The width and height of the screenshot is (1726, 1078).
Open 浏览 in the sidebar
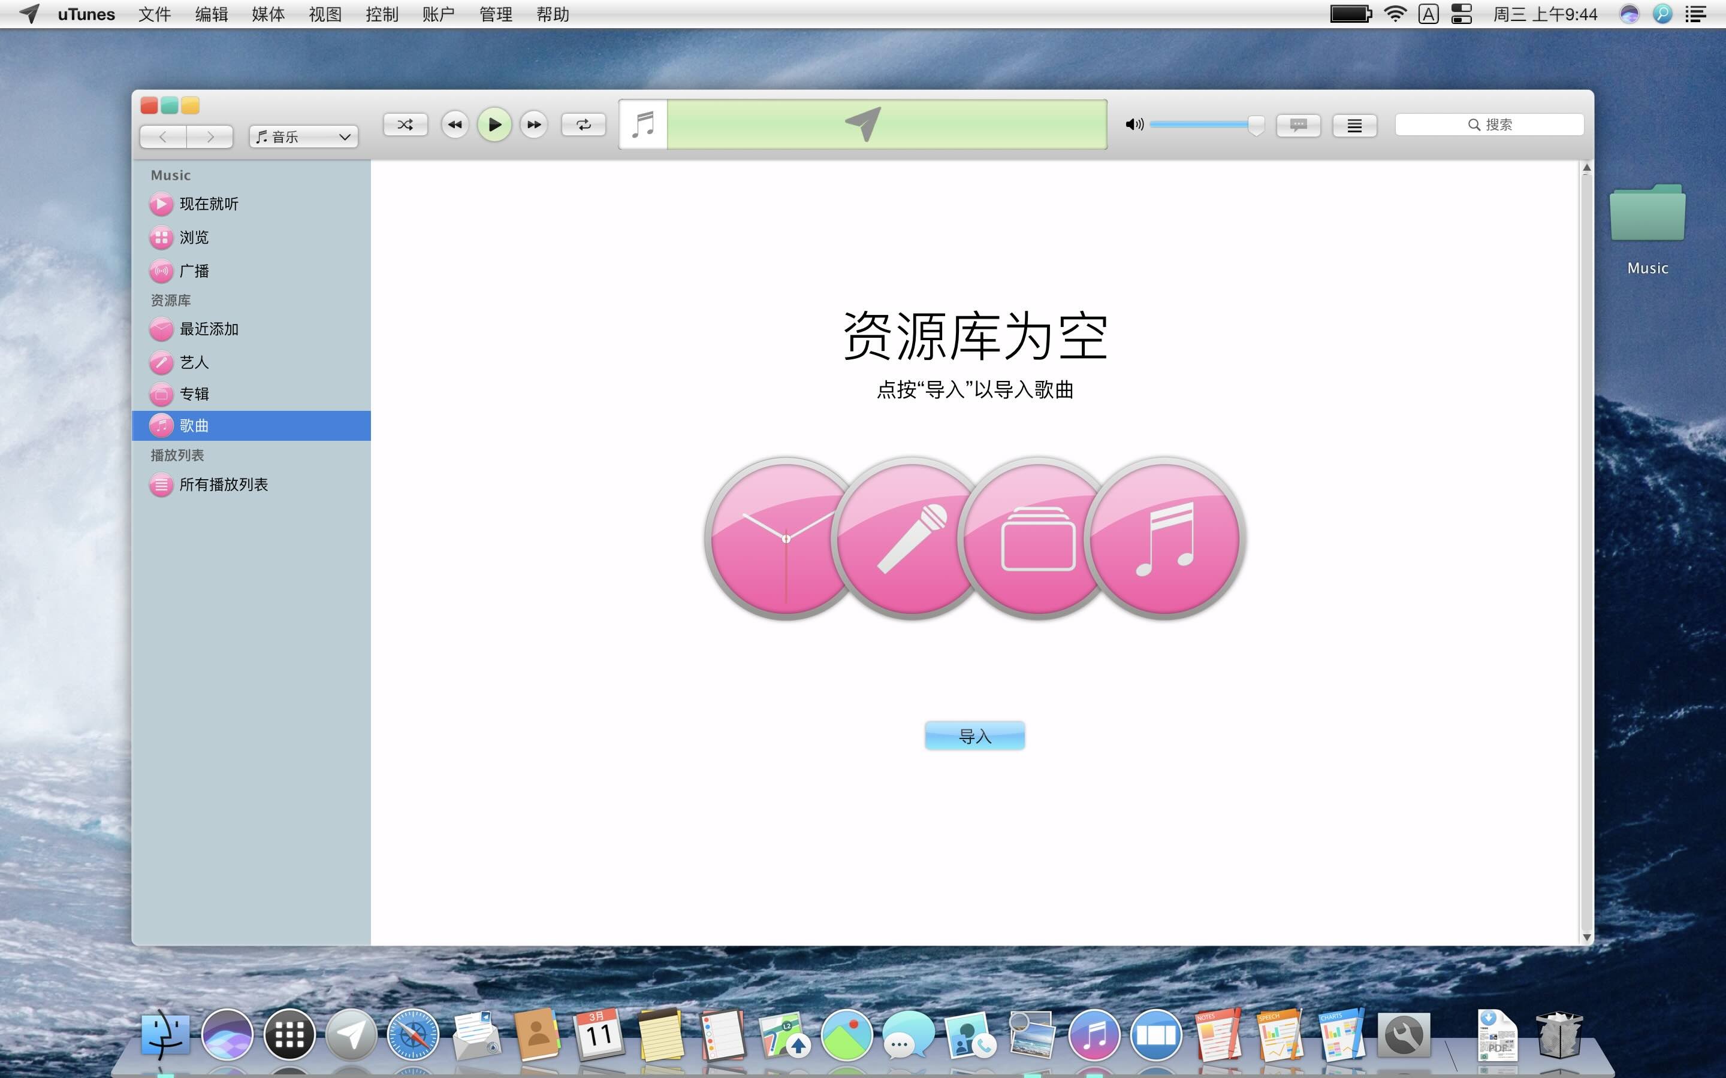251,237
